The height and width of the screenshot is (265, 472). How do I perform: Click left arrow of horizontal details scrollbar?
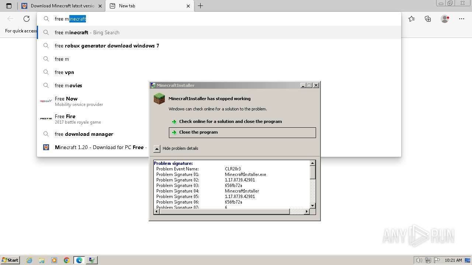click(x=156, y=212)
